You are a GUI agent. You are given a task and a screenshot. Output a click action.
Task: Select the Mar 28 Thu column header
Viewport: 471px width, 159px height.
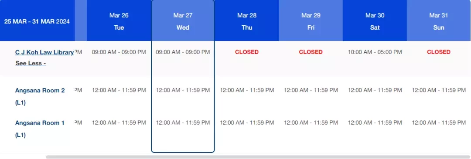coord(247,20)
